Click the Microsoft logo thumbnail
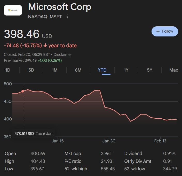 point(13,10)
